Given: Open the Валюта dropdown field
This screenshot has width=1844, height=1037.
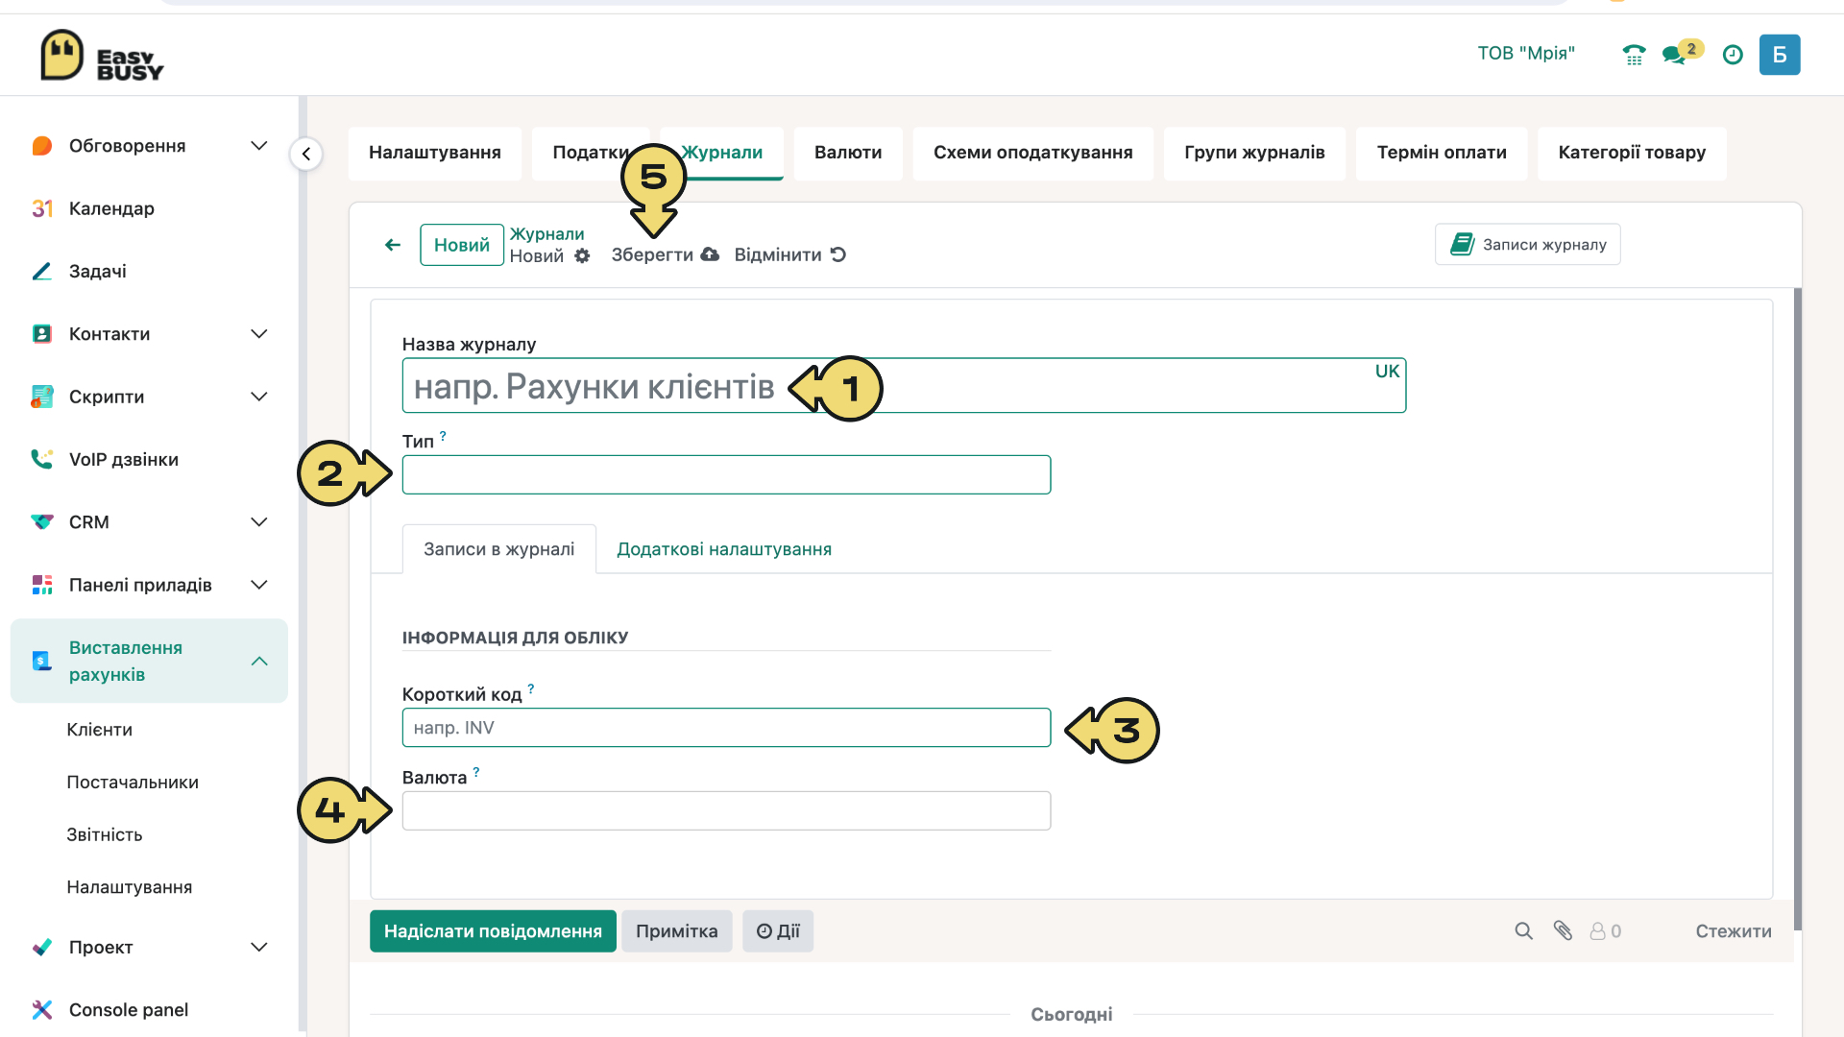Looking at the screenshot, I should [x=726, y=810].
